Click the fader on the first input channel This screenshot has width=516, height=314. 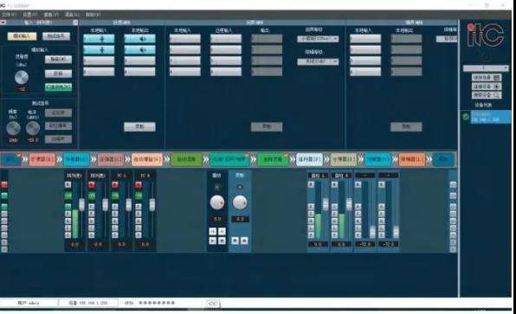click(x=81, y=204)
